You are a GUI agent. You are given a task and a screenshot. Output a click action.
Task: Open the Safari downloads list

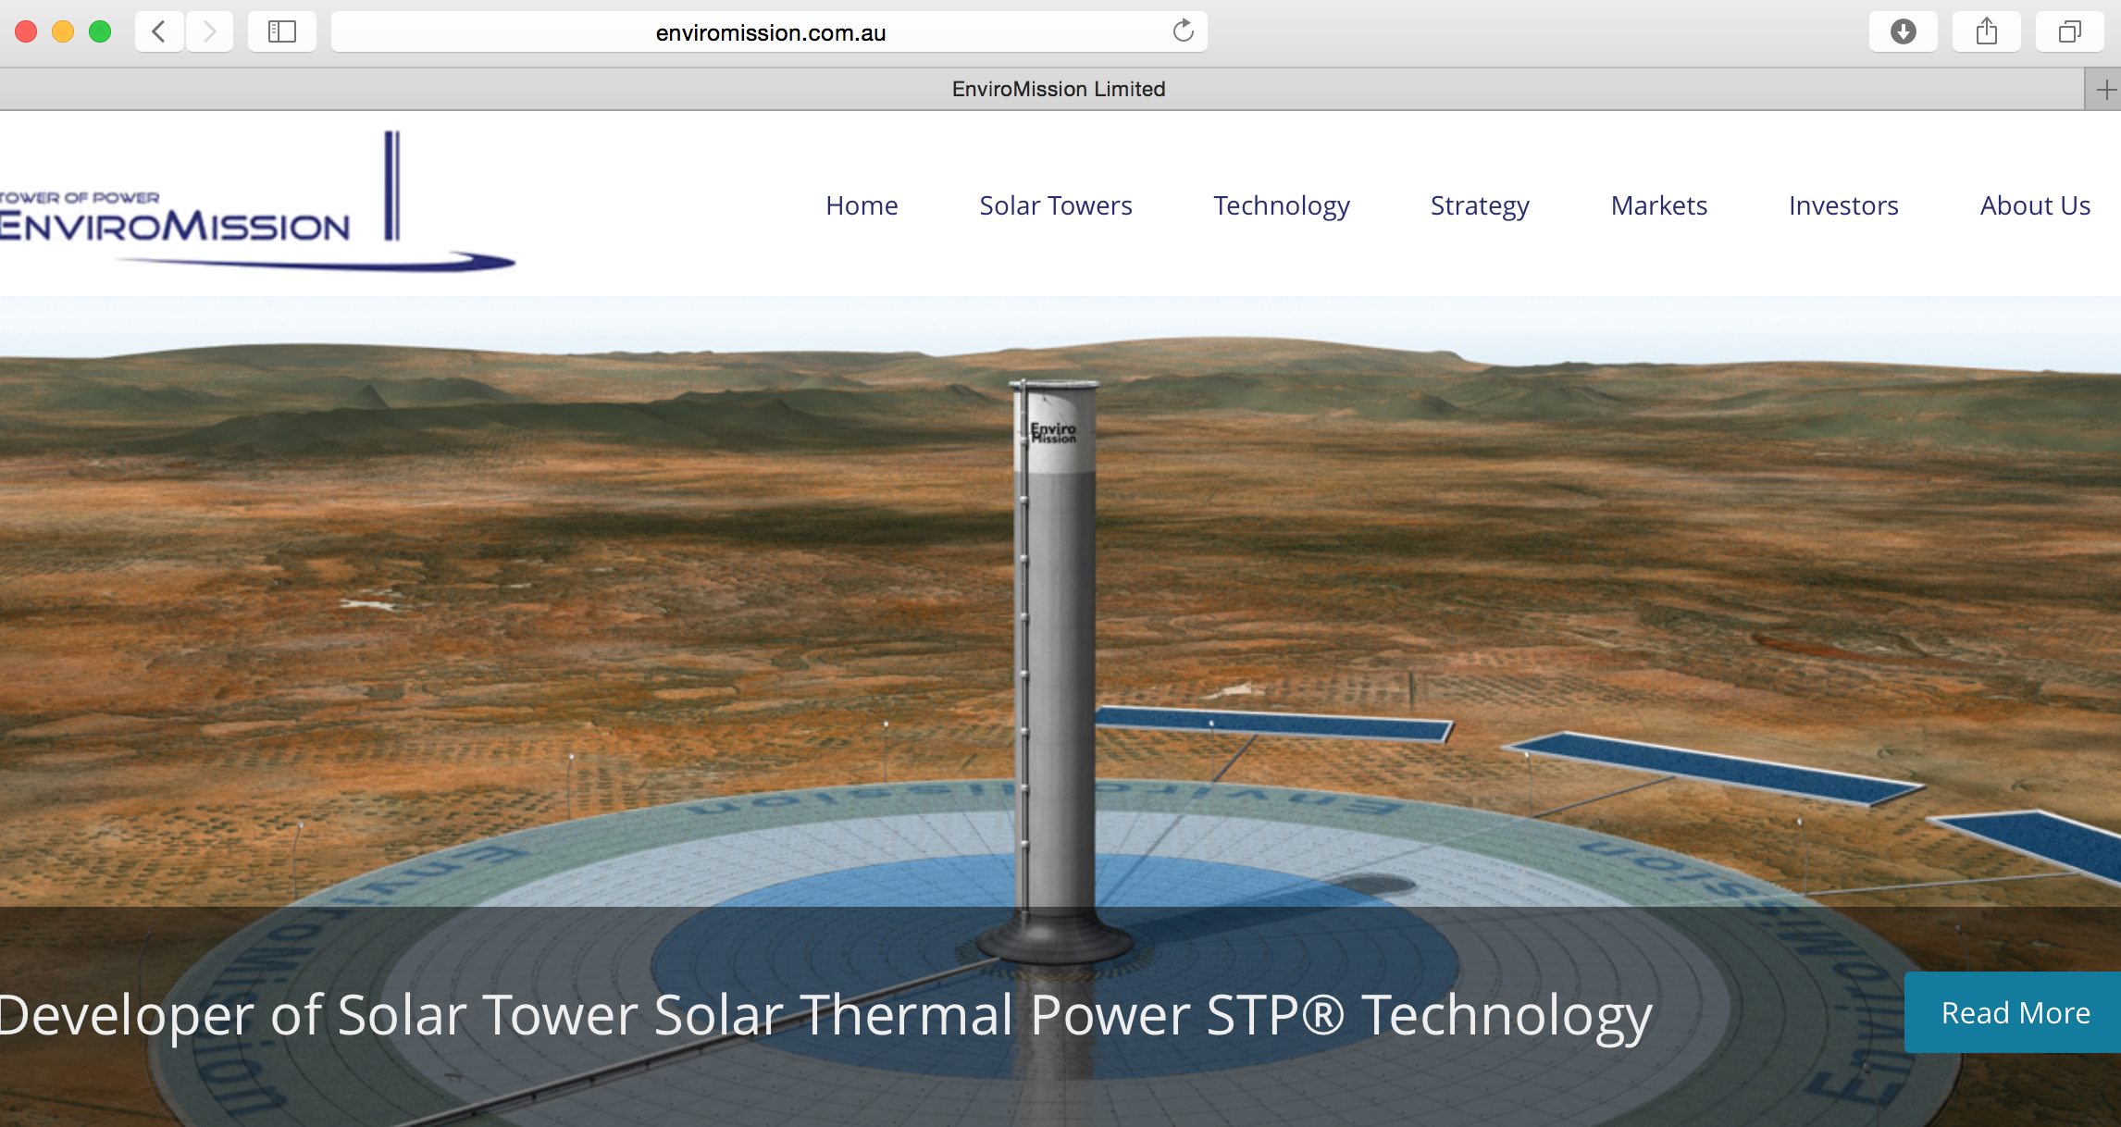(1903, 32)
